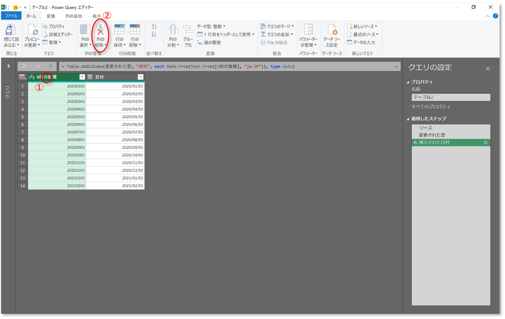Viewport: 505px width, 319px height.
Task: Expand the クエリ queries pane
Action: [x=8, y=66]
